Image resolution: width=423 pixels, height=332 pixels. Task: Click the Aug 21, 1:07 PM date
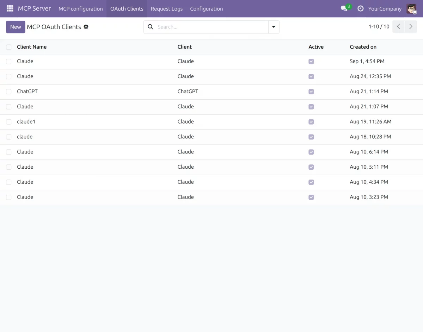pyautogui.click(x=369, y=107)
